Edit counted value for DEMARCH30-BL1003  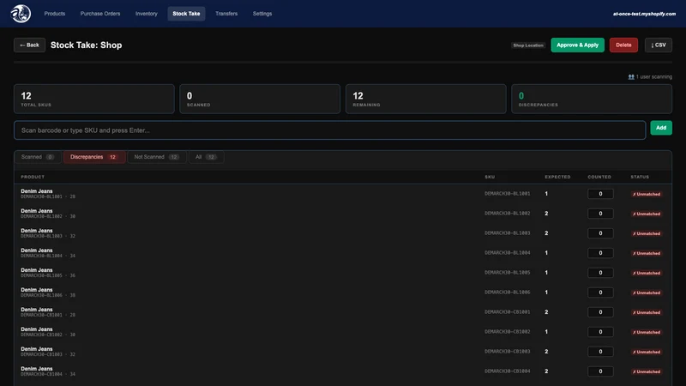600,233
